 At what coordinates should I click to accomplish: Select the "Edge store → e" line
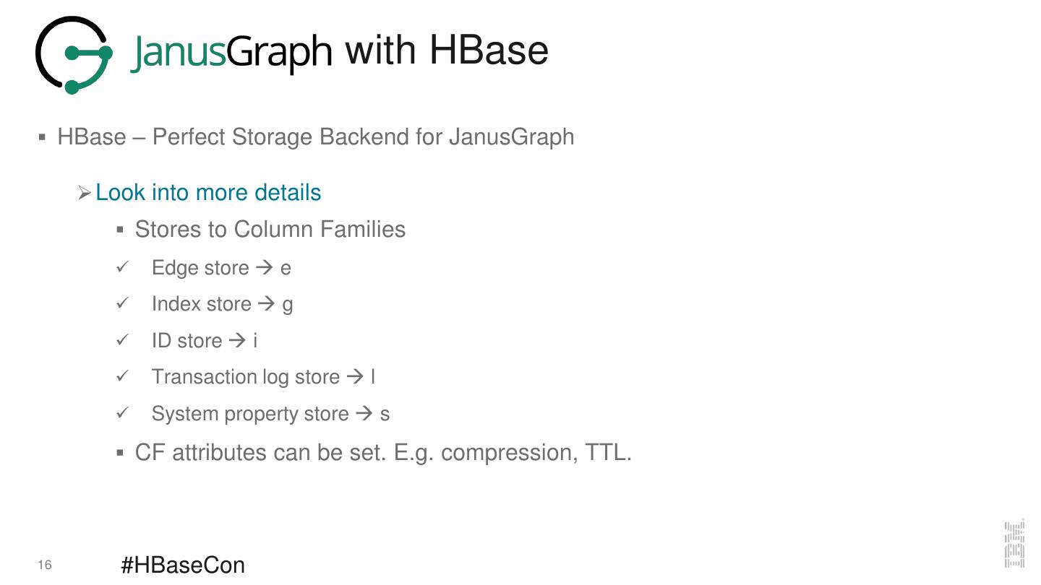pyautogui.click(x=221, y=268)
